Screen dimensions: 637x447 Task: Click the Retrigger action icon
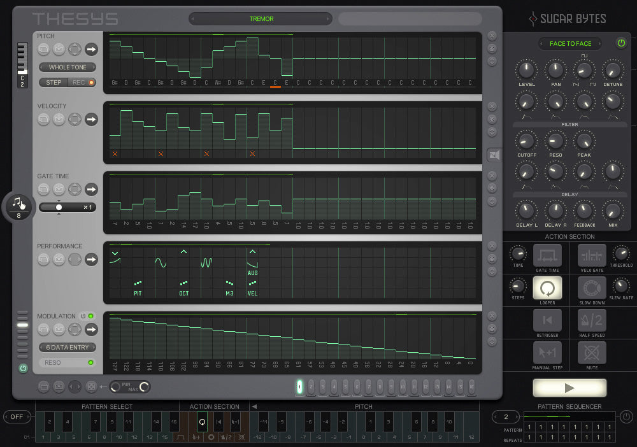point(547,320)
